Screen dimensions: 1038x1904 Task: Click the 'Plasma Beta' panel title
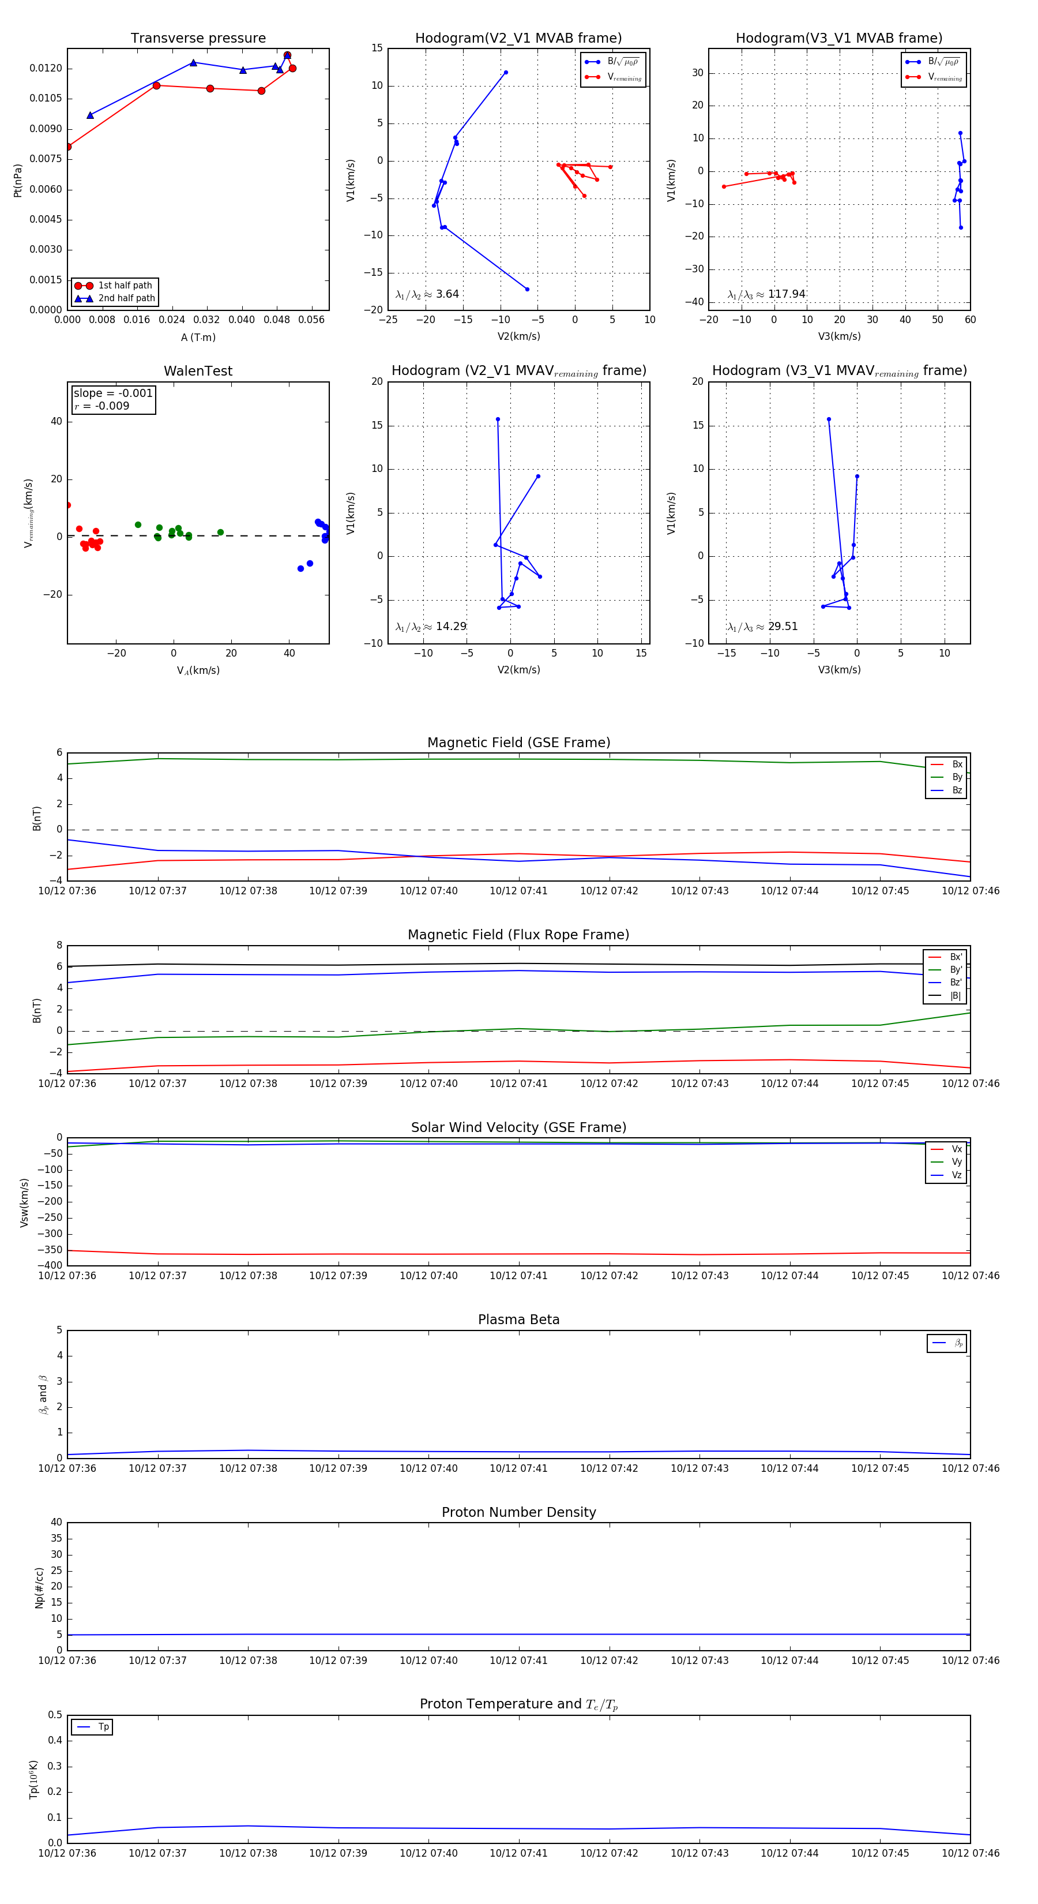pyautogui.click(x=518, y=1320)
